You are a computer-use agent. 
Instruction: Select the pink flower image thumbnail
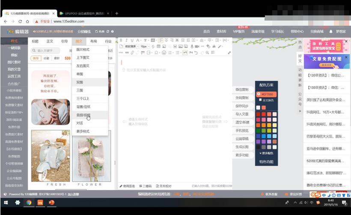[92, 156]
